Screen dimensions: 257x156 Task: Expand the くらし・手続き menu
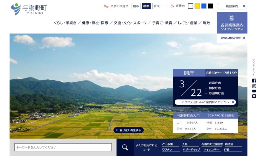pyautogui.click(x=65, y=23)
